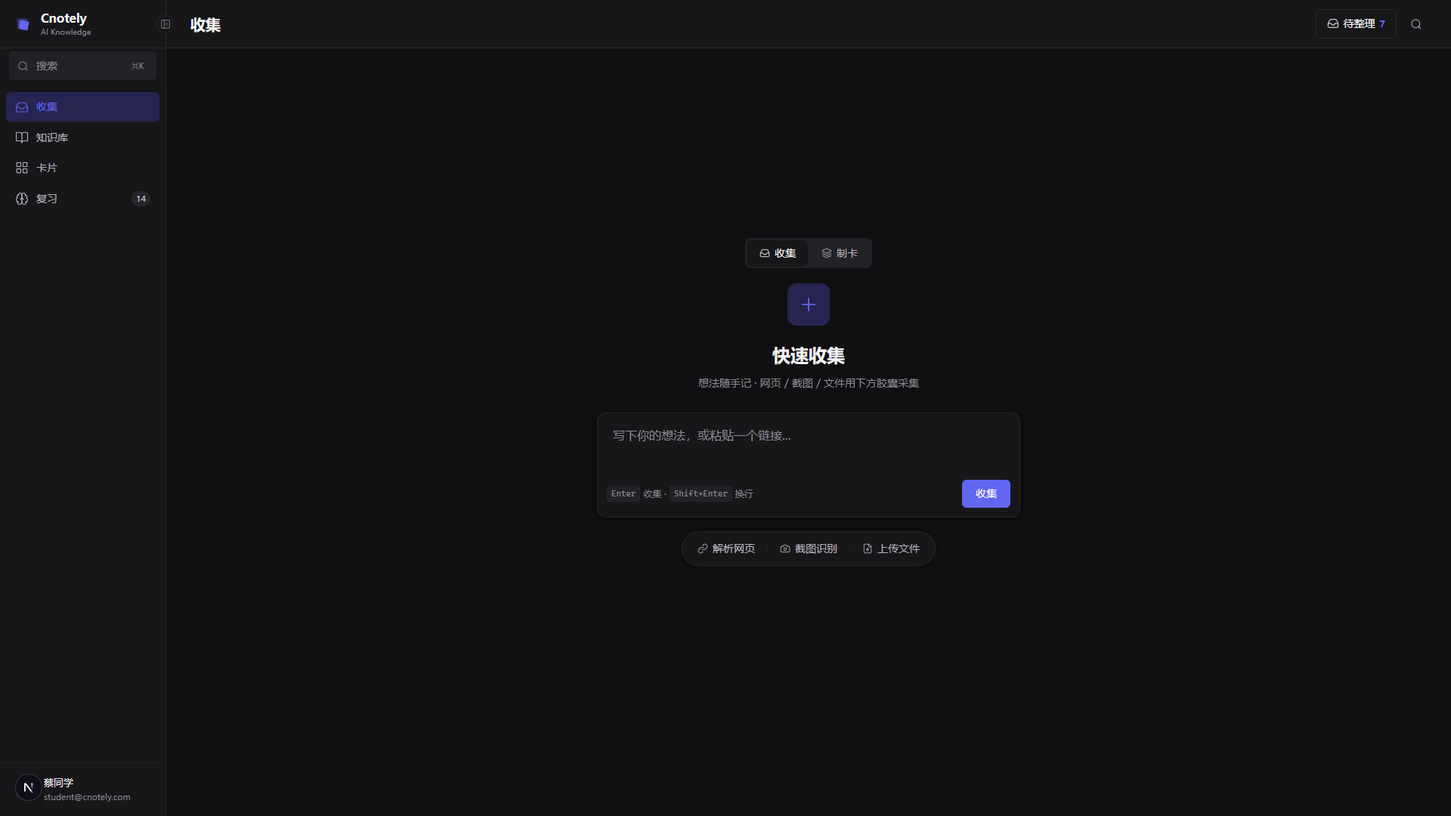The height and width of the screenshot is (816, 1451).
Task: Click the 截图识别 button
Action: click(809, 549)
